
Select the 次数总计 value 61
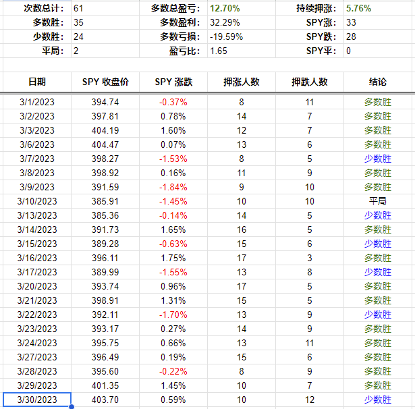pos(105,8)
